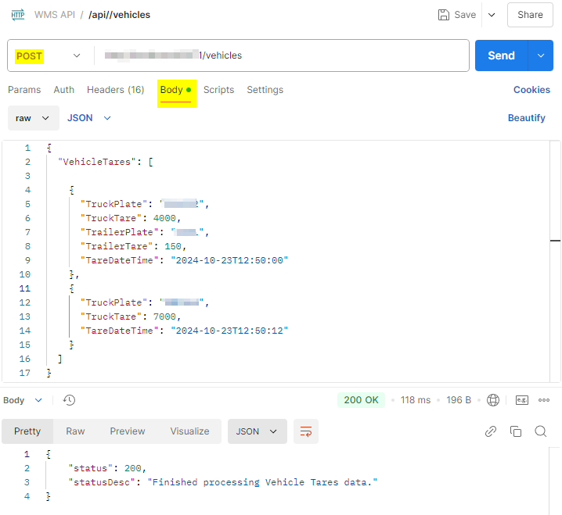Click the TruckTare value 7000
562x515 pixels.
pos(164,317)
